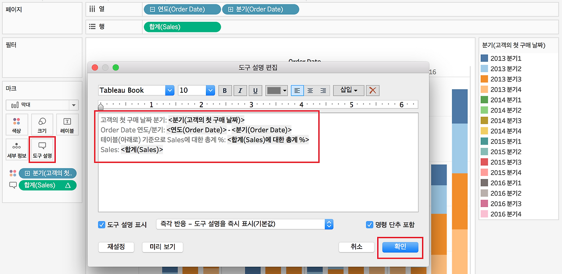Click the minus icon on 연도(Order Date) pill
This screenshot has height=274, width=562.
click(x=152, y=9)
